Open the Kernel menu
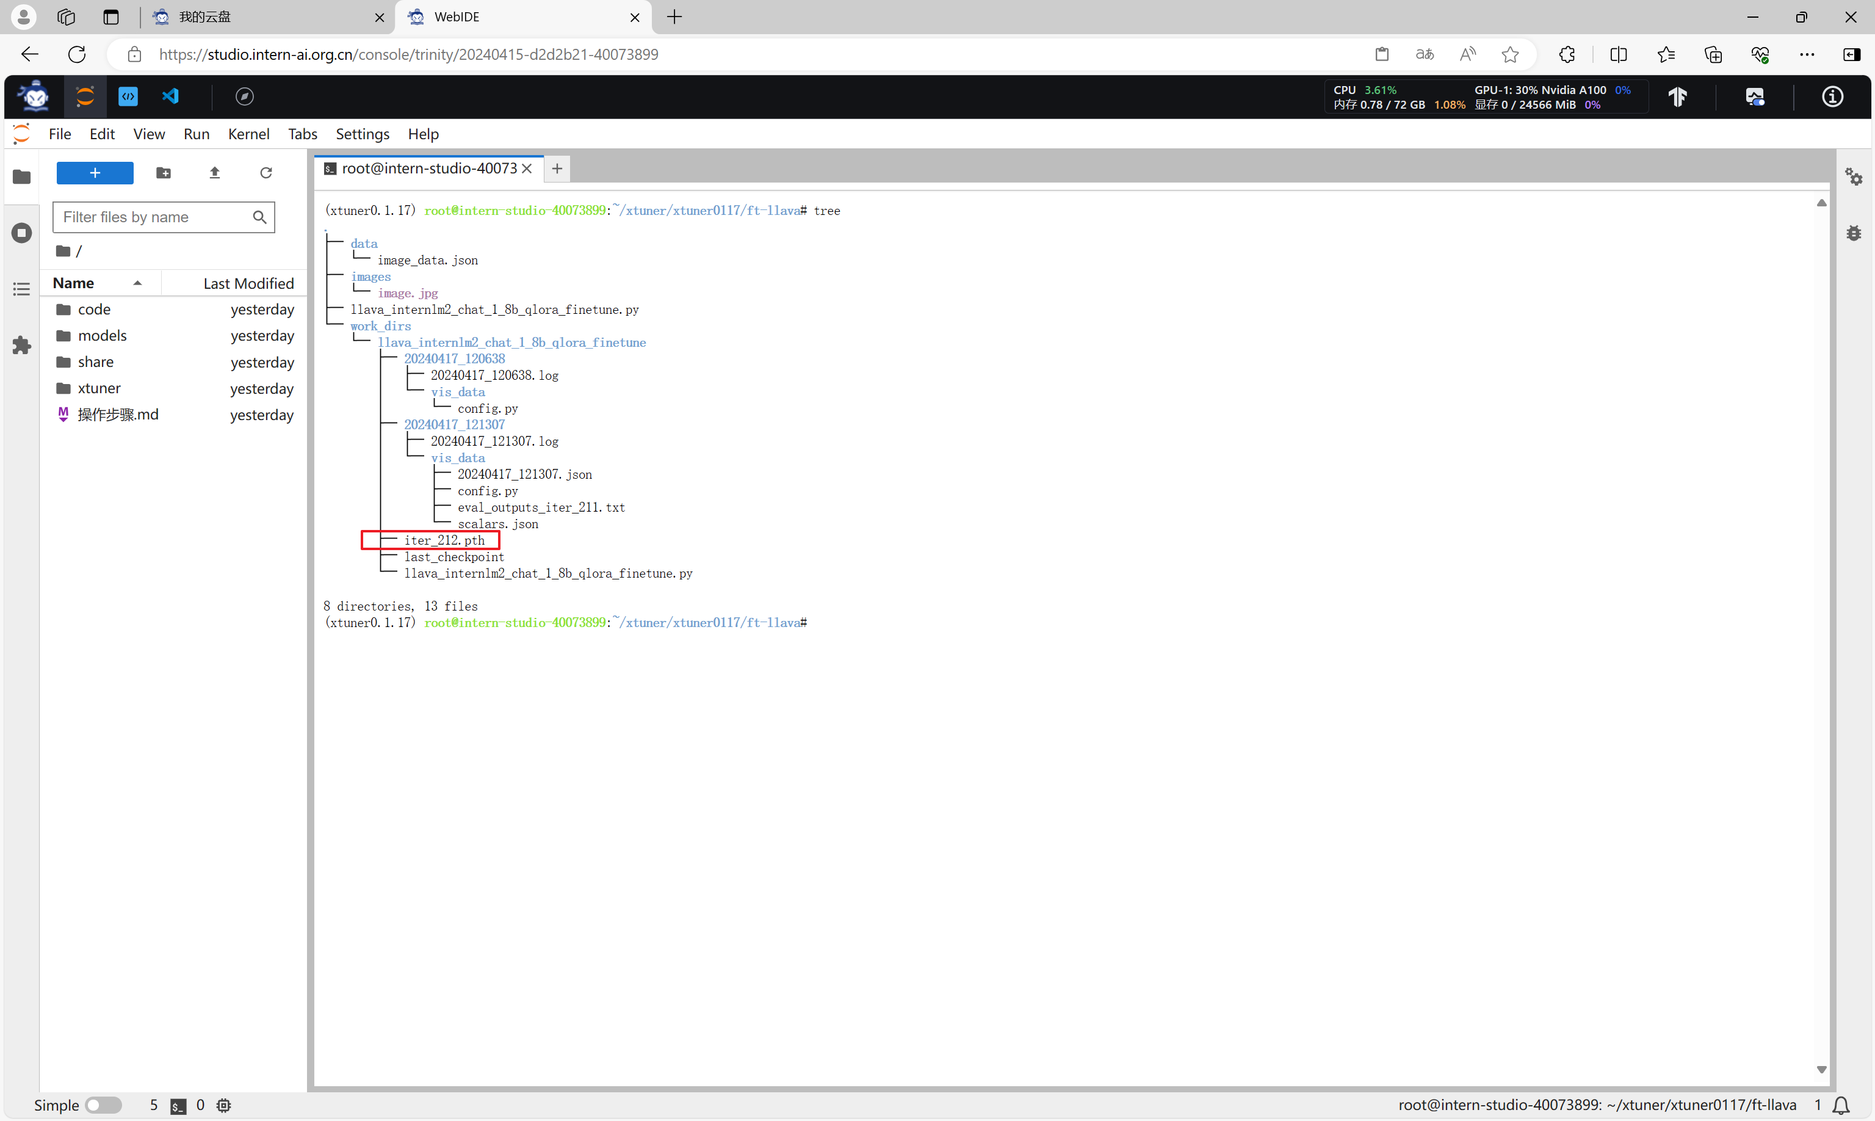 tap(248, 134)
